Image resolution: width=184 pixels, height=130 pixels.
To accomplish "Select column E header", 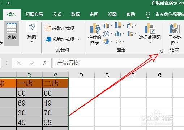I will point(107,75).
